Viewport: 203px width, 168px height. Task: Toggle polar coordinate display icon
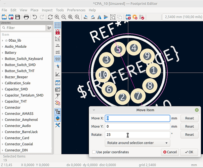pos(57,39)
